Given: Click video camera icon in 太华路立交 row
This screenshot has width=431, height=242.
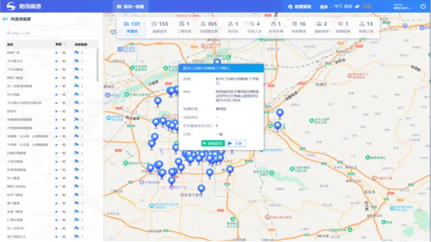Looking at the screenshot, I should point(77,61).
